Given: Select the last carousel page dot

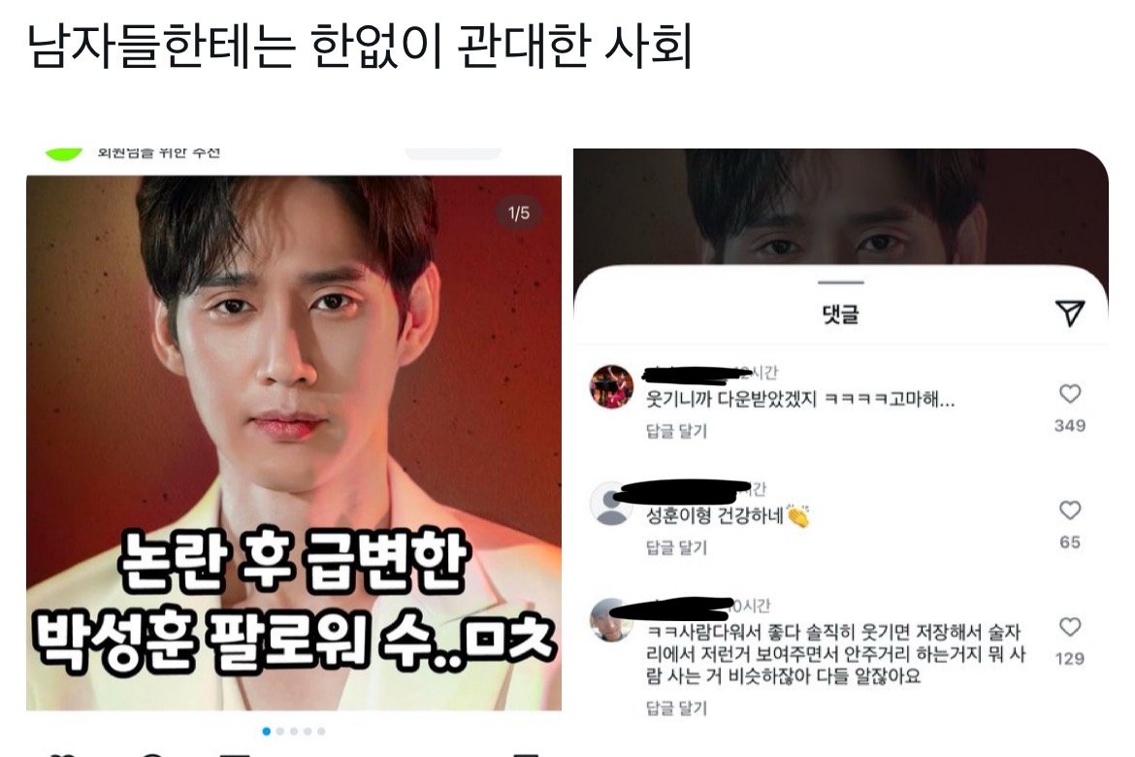Looking at the screenshot, I should coord(321,731).
